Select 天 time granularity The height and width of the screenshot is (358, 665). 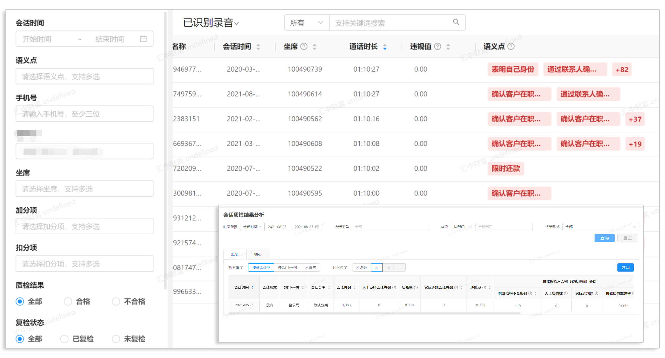click(377, 267)
